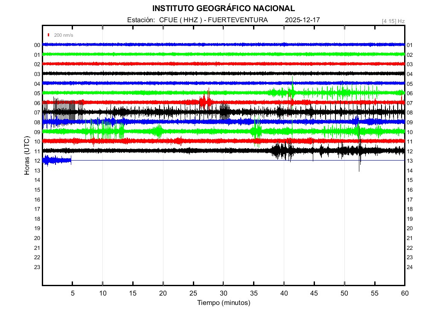Select the 60 minute tick label

pyautogui.click(x=404, y=293)
